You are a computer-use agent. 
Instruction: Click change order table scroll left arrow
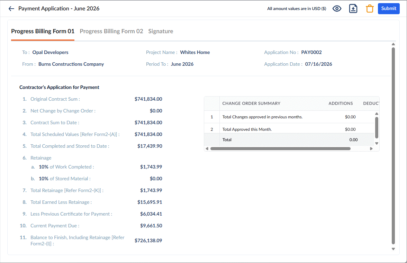coord(207,149)
